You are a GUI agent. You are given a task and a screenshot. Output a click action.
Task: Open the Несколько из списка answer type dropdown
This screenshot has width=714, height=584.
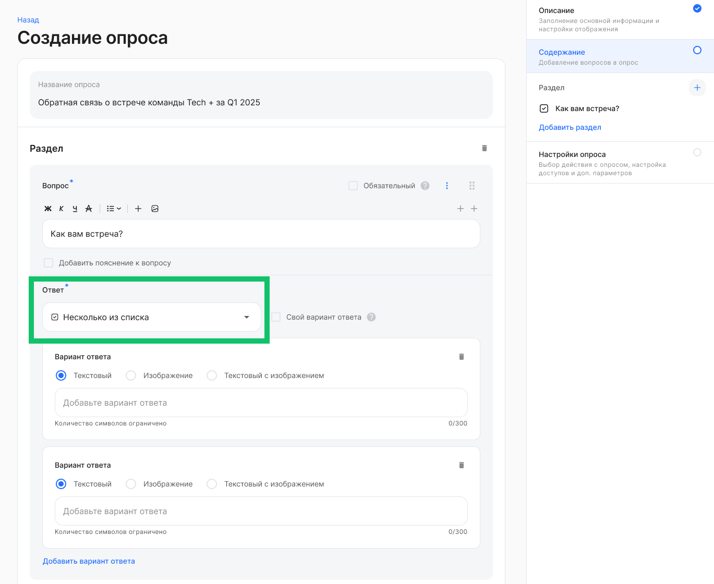[151, 317]
